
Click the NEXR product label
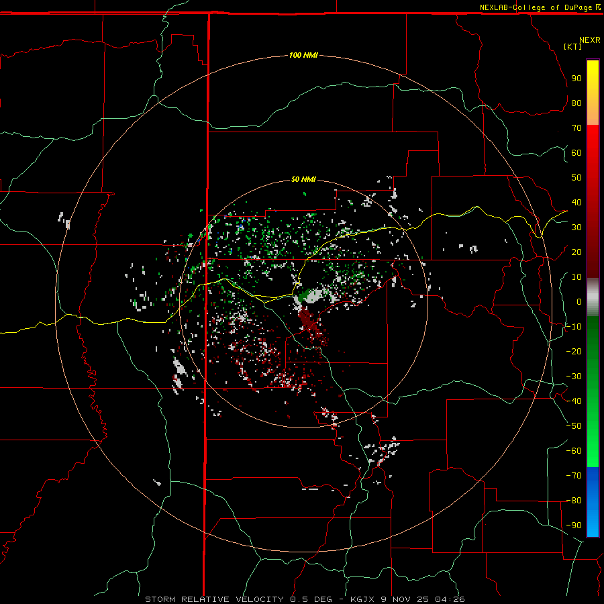coord(589,40)
